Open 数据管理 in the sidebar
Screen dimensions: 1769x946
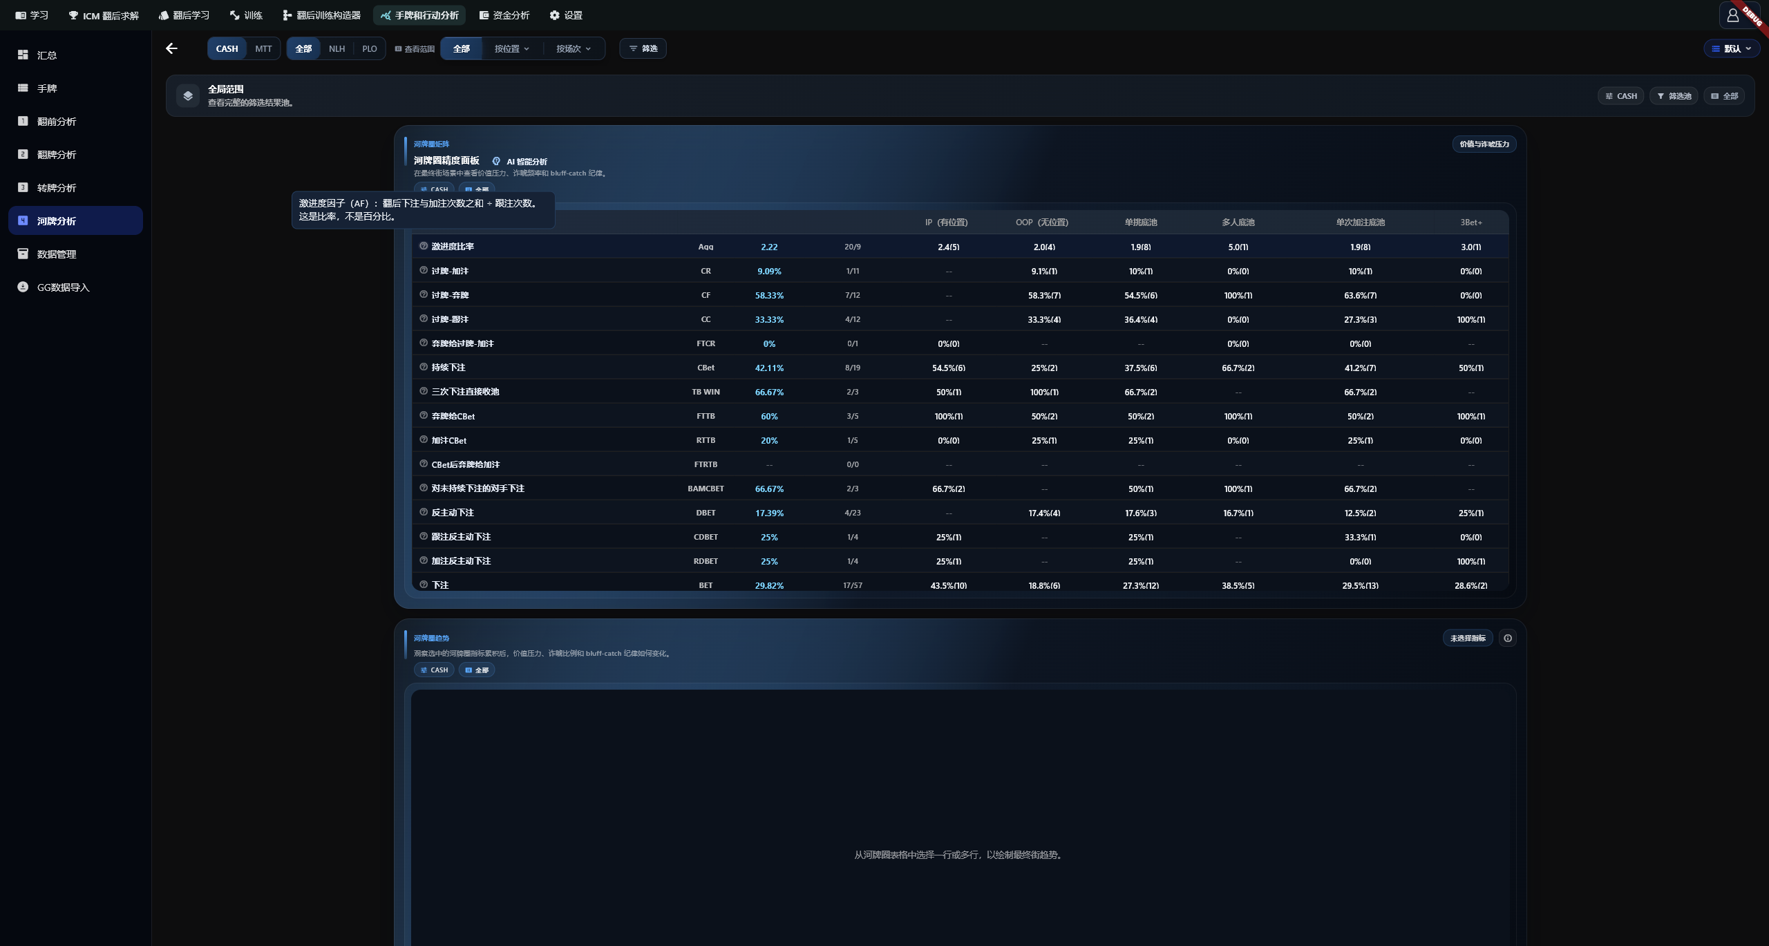(75, 254)
